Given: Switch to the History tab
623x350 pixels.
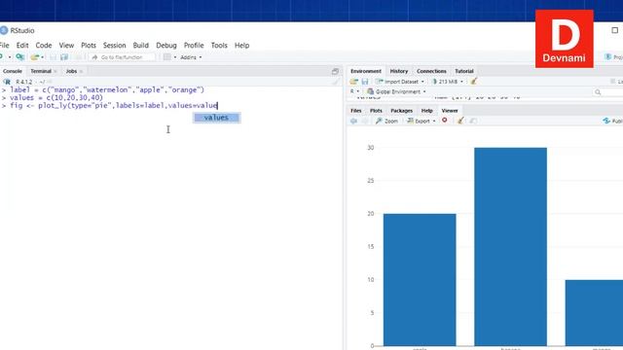Looking at the screenshot, I should coord(399,71).
